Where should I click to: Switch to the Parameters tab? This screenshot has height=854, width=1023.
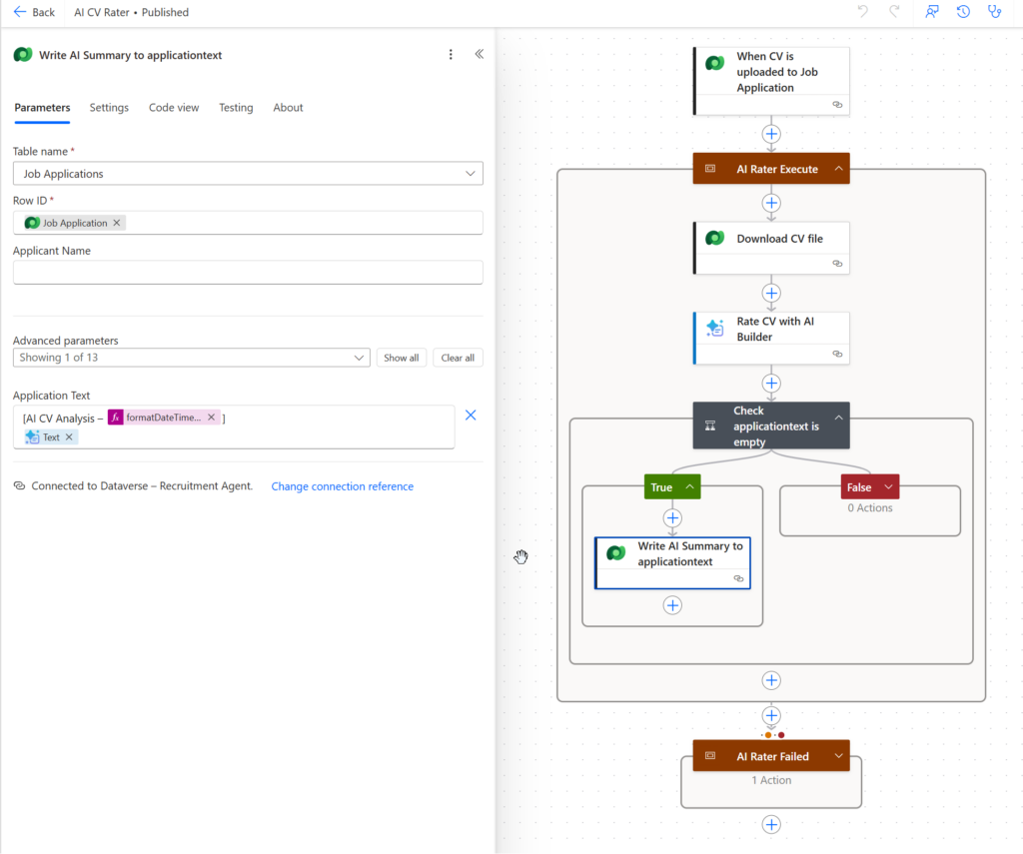[x=42, y=108]
